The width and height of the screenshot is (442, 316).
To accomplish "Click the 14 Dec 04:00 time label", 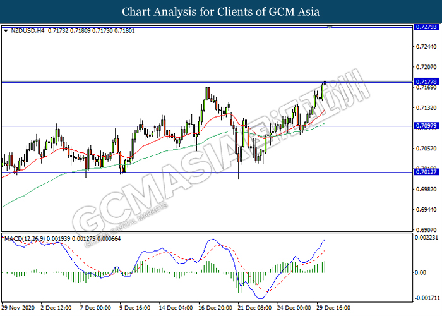I will pyautogui.click(x=174, y=309).
